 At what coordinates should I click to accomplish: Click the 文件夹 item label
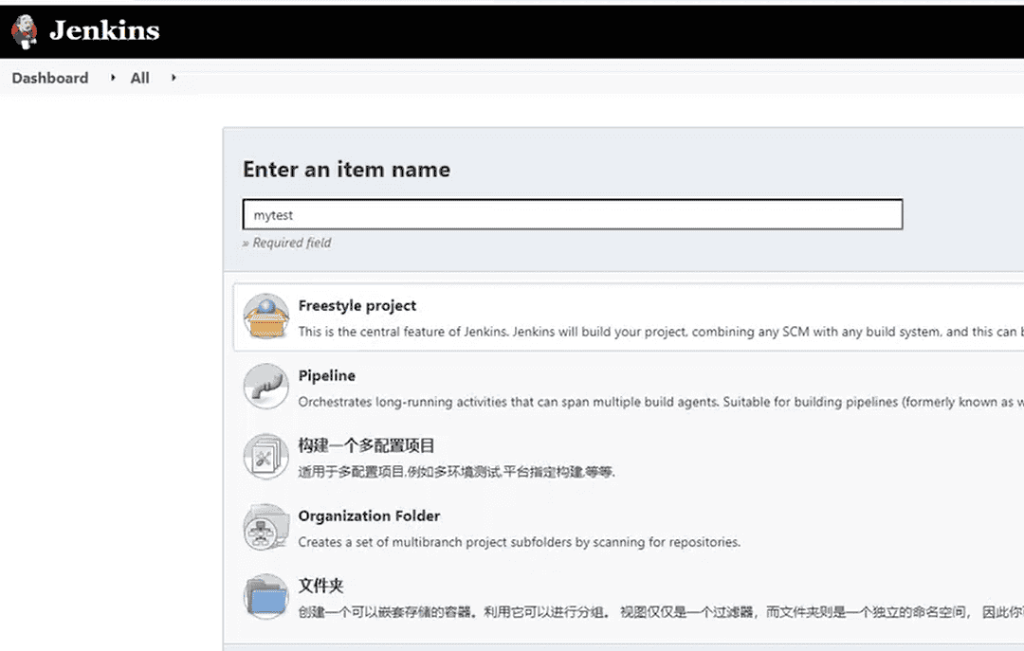320,586
